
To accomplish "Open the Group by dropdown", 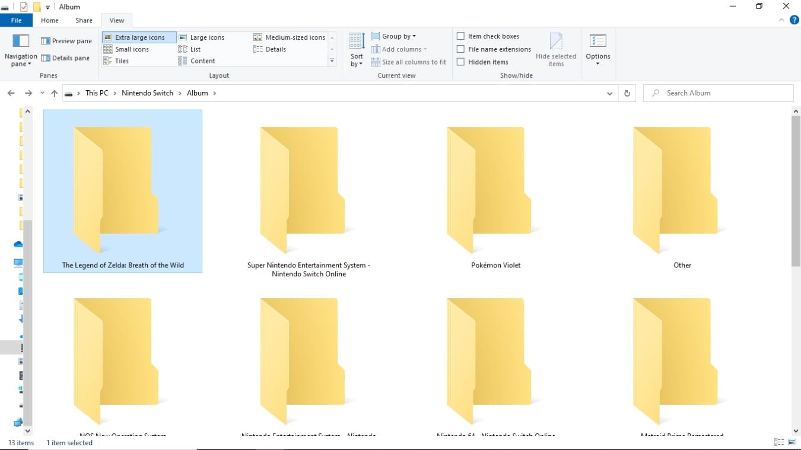I will tap(394, 36).
